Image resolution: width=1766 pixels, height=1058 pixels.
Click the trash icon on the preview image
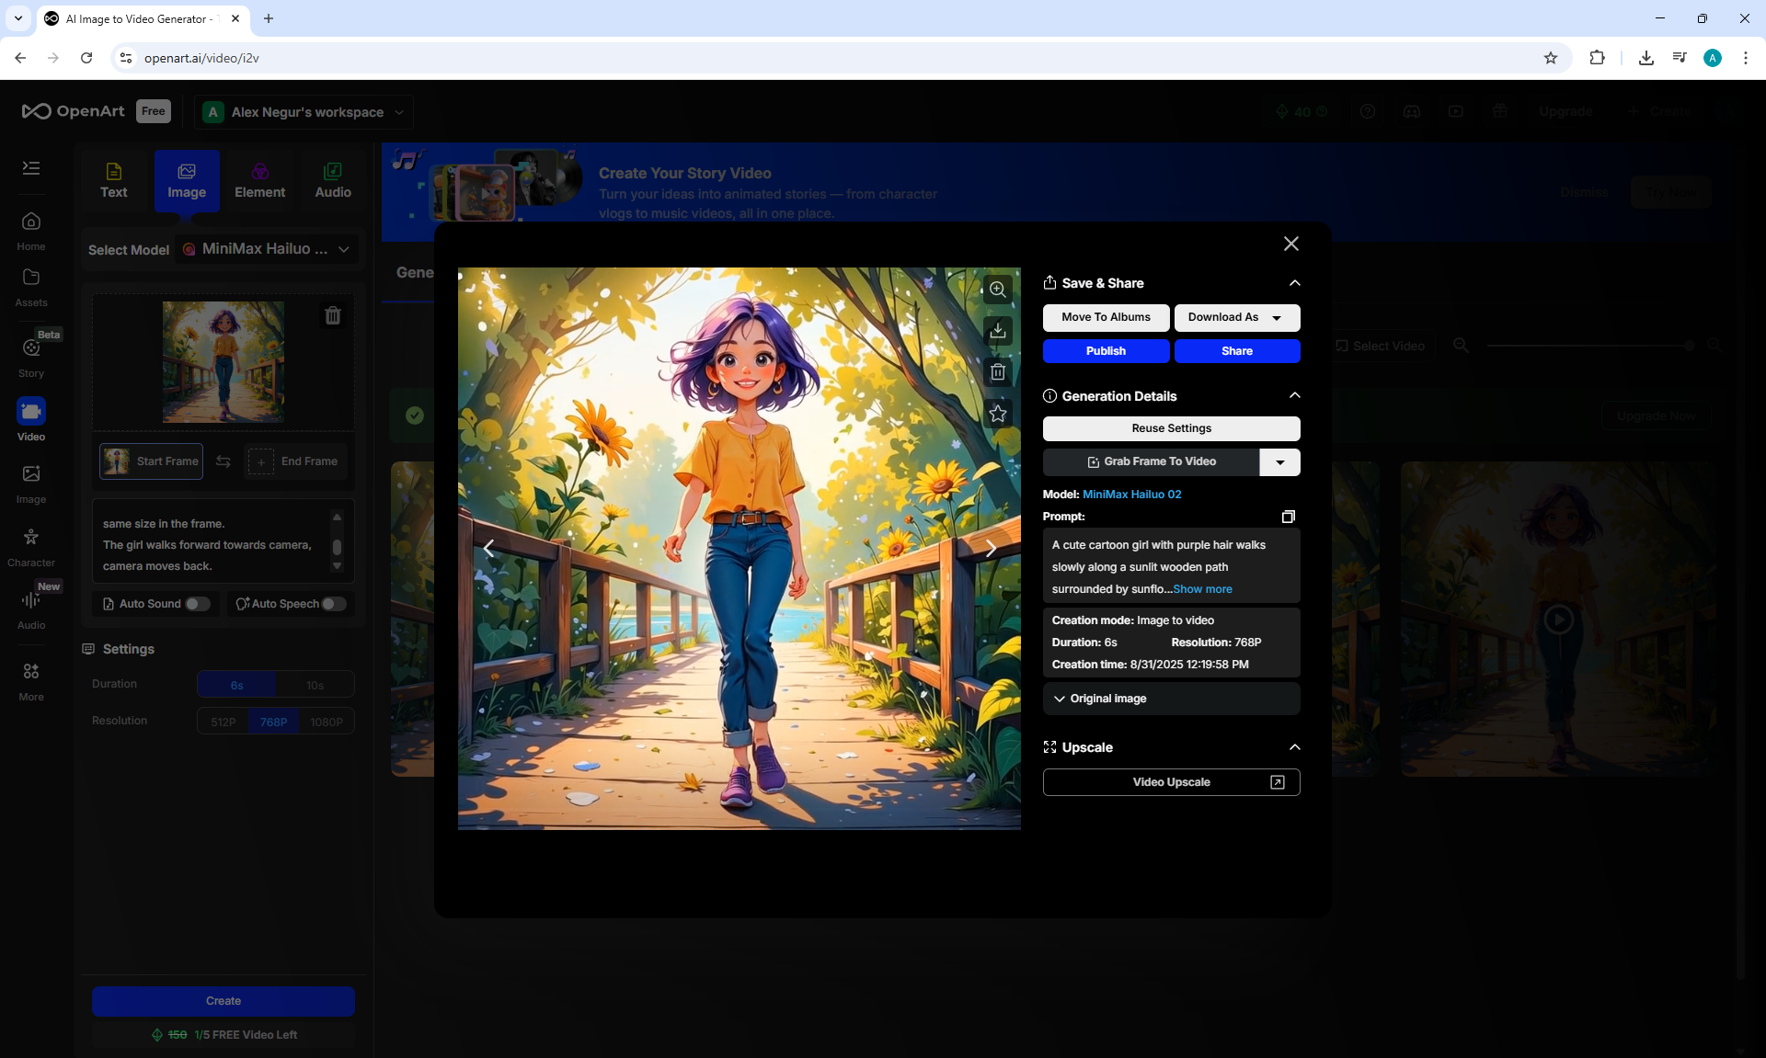point(998,372)
